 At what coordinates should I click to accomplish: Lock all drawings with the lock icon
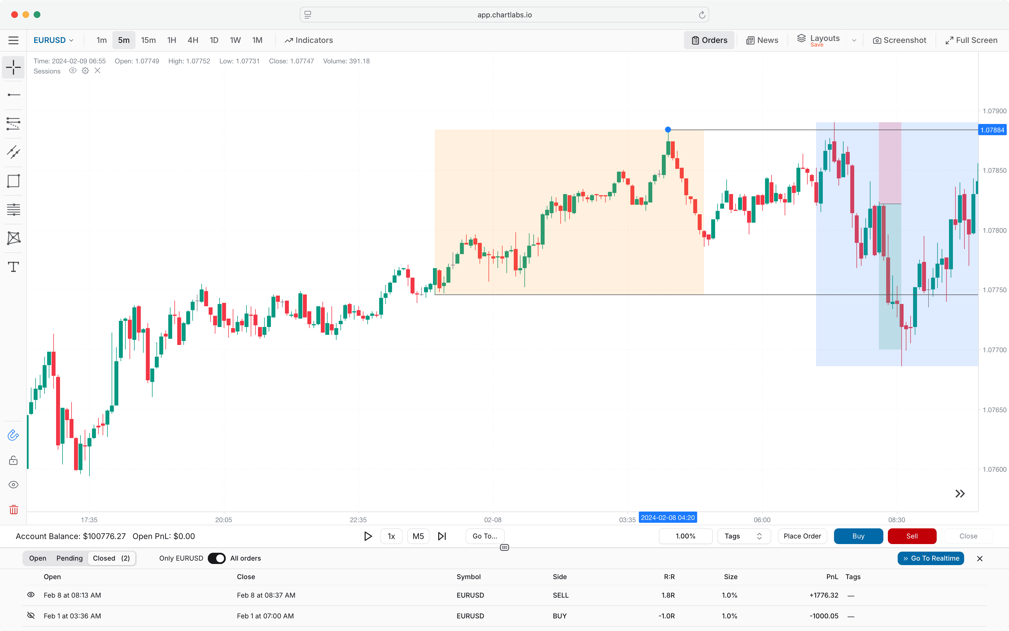13,460
